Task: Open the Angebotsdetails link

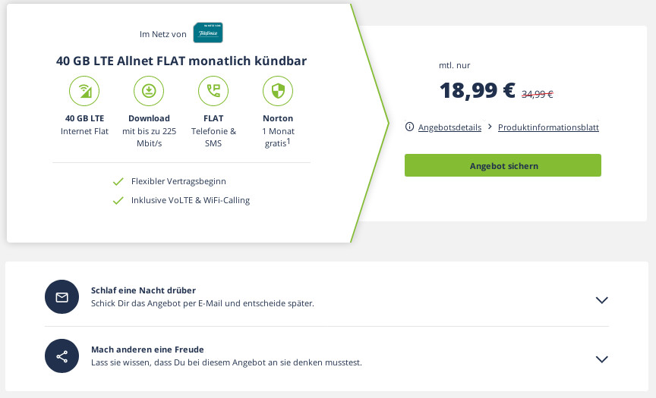Action: pos(449,127)
